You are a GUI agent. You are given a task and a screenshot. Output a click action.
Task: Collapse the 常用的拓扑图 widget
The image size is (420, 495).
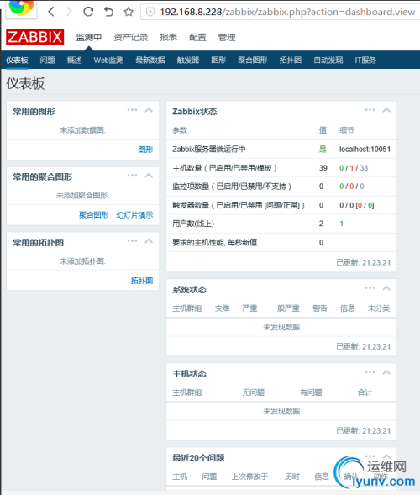click(149, 241)
